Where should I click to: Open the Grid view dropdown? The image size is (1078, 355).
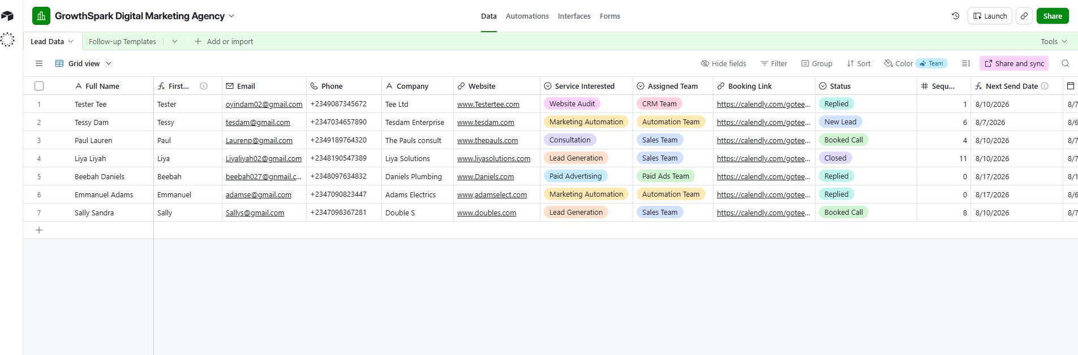(x=84, y=63)
